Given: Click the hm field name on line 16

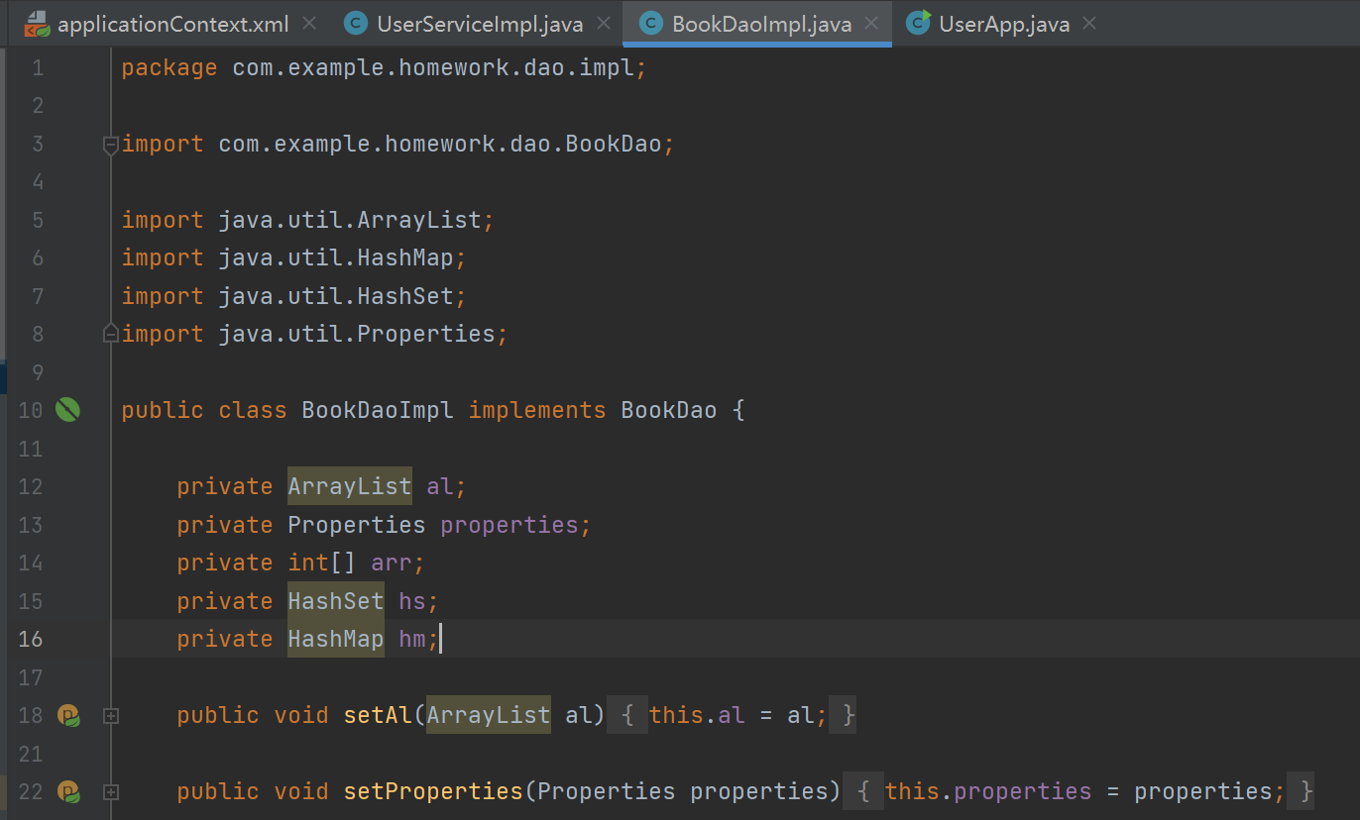Looking at the screenshot, I should (x=411, y=639).
